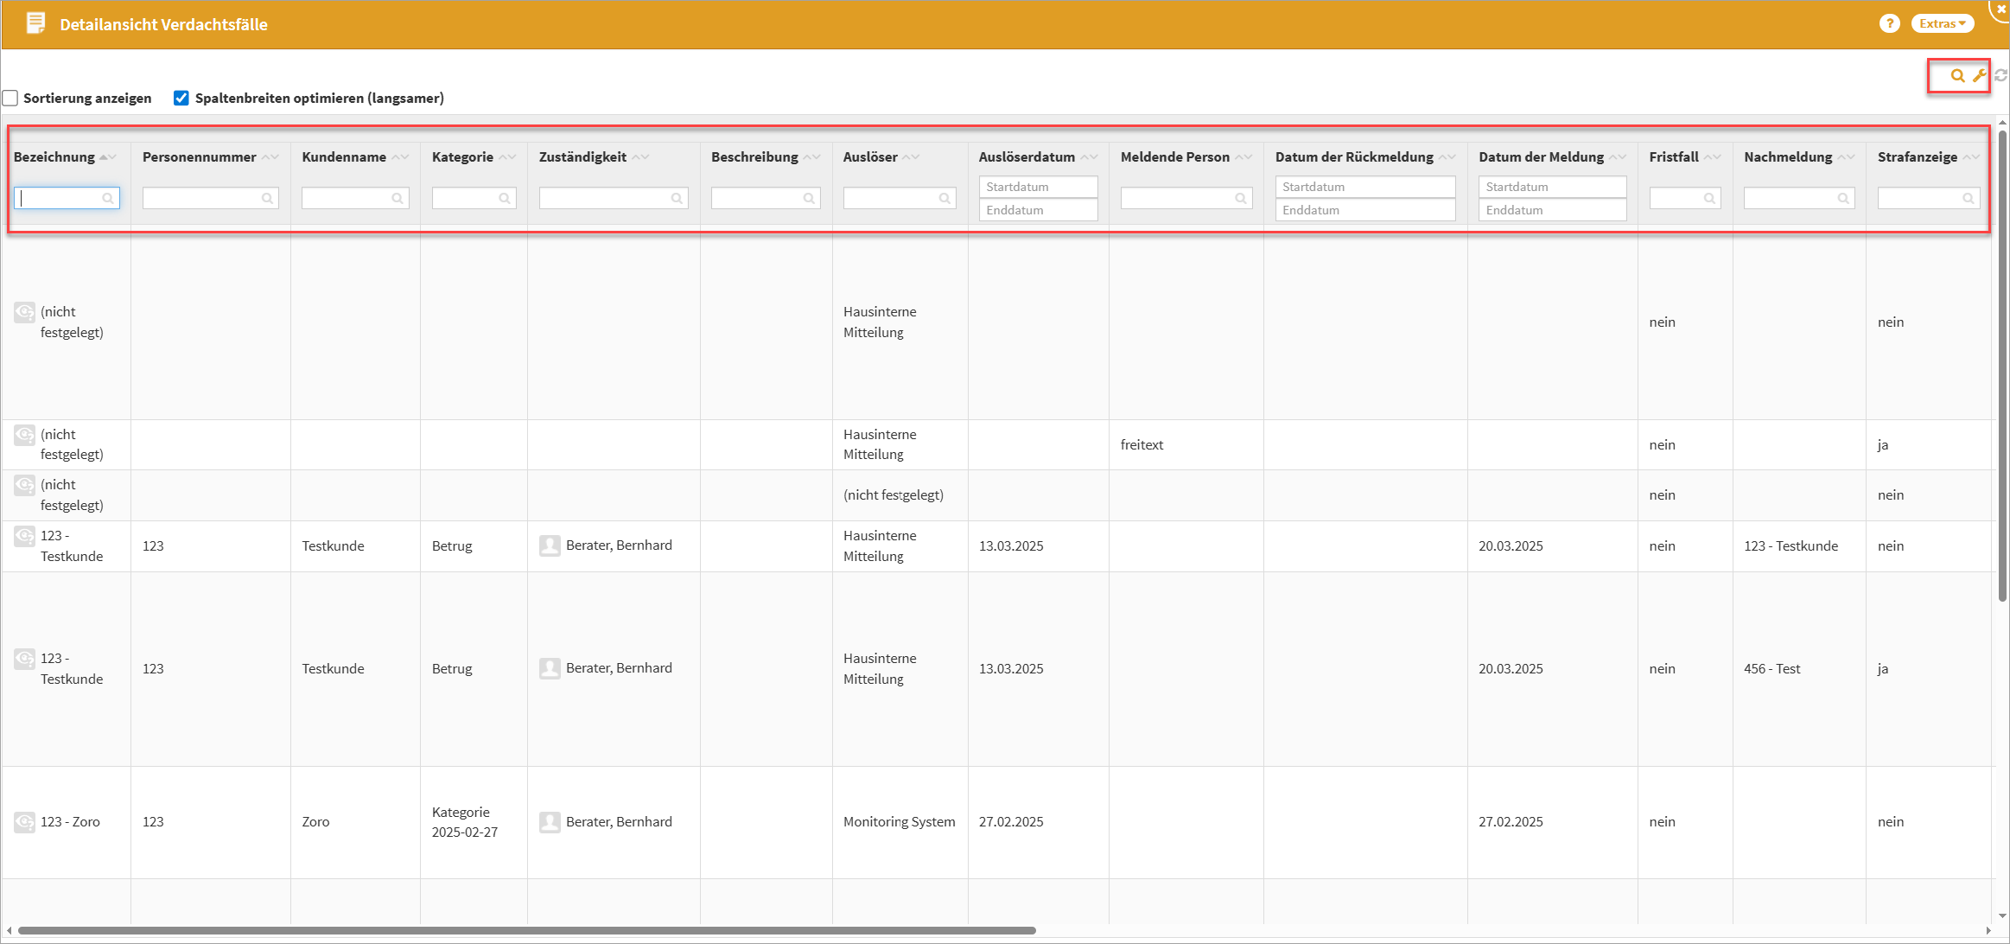Open the Extras dropdown menu
2010x944 pixels.
[1942, 24]
